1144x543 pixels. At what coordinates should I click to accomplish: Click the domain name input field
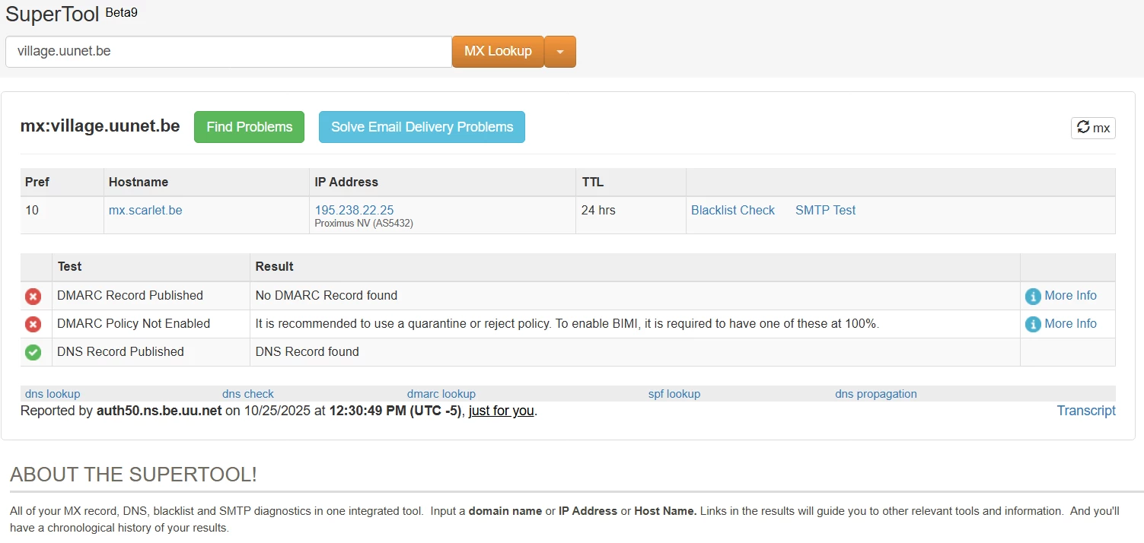228,52
